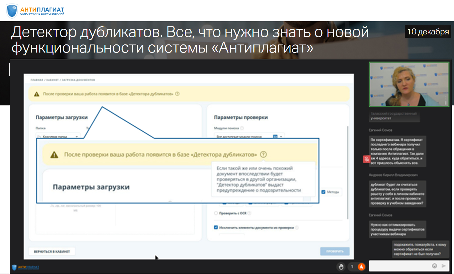Screen dimensions: 454x274
Task: Click chat message Нужно как оптимизировать процедуру
Action: [397, 229]
